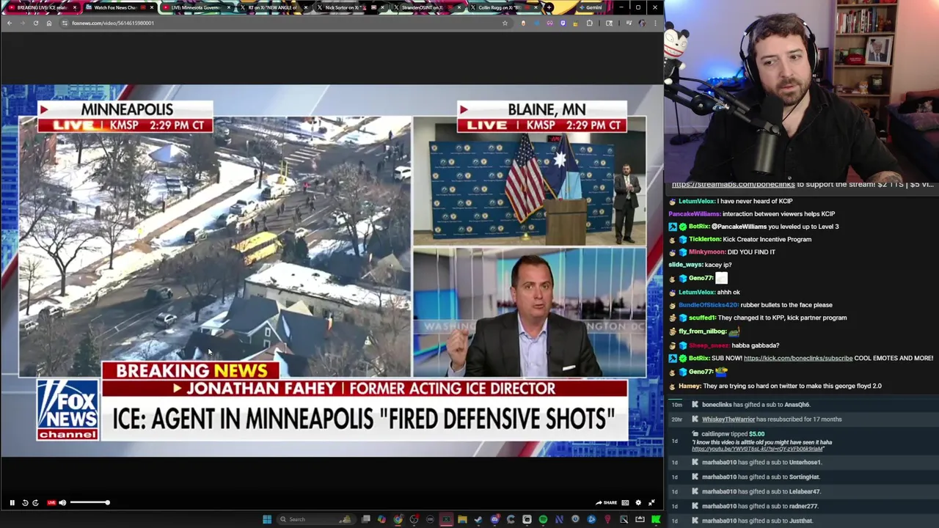Go to the browser home page
Viewport: 939px width, 528px height.
[x=49, y=23]
